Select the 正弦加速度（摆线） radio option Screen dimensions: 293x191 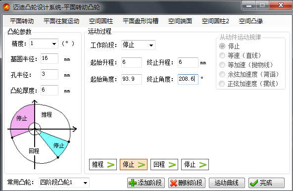pyautogui.click(x=222, y=84)
